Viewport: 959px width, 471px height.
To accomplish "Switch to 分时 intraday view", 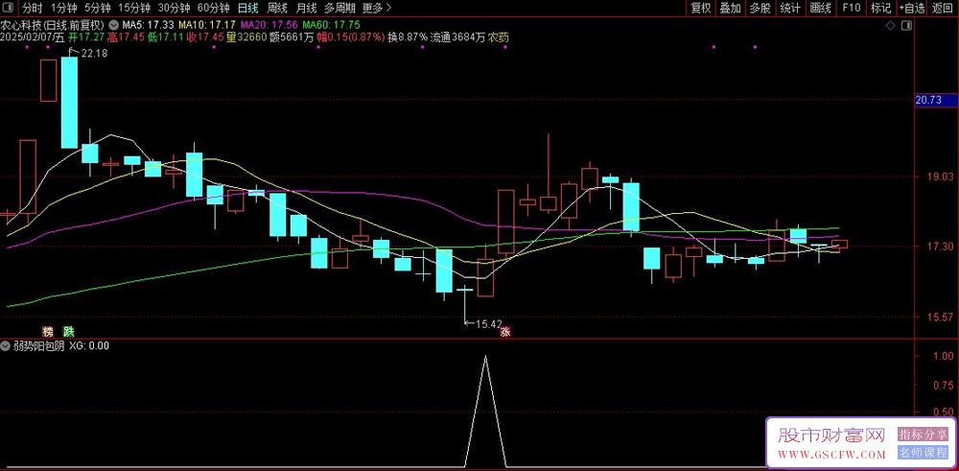I will point(33,8).
